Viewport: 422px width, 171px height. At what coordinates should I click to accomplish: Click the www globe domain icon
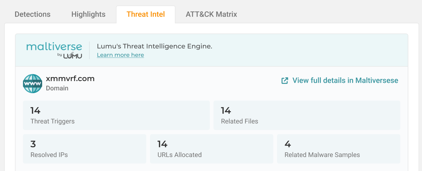point(32,84)
